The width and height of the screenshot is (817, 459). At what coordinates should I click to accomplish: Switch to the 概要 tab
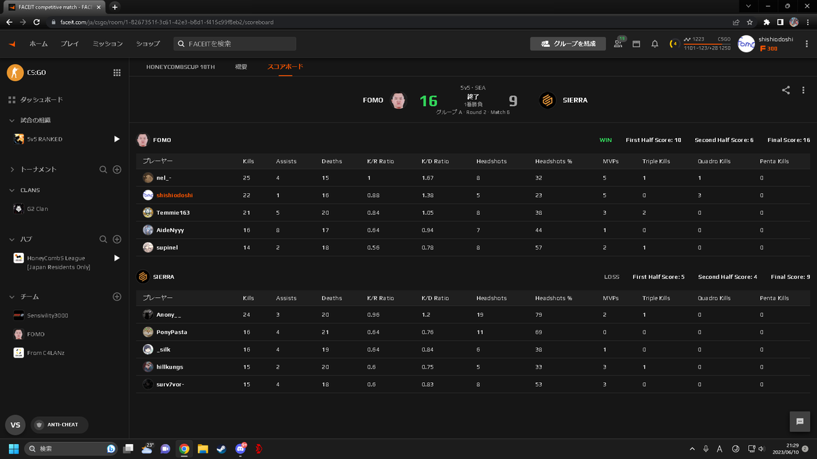(241, 67)
